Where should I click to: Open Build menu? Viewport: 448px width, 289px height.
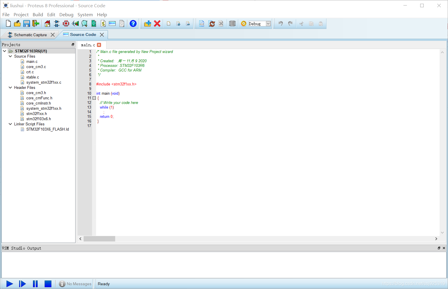(x=38, y=14)
